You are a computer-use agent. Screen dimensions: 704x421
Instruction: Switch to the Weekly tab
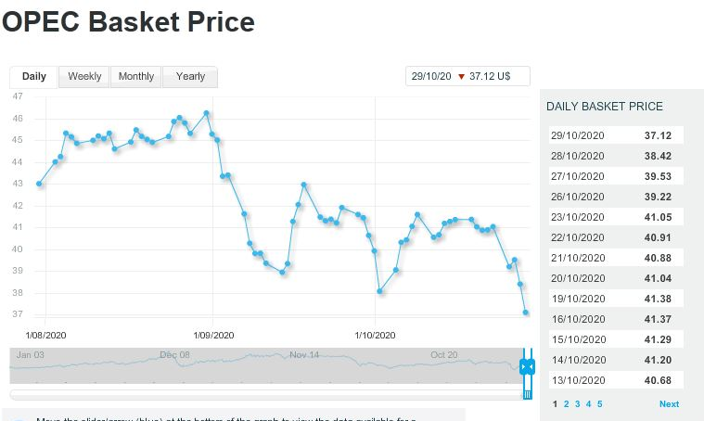pyautogui.click(x=84, y=76)
